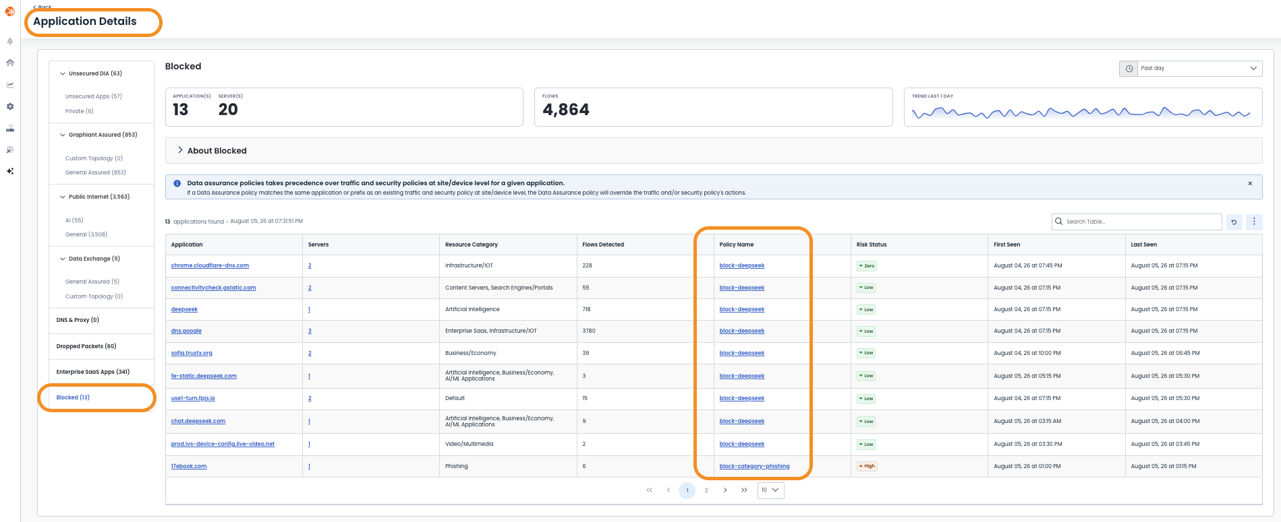The width and height of the screenshot is (1281, 522).
Task: Open chrome.cloudflare-dns.com application link
Action: 210,265
